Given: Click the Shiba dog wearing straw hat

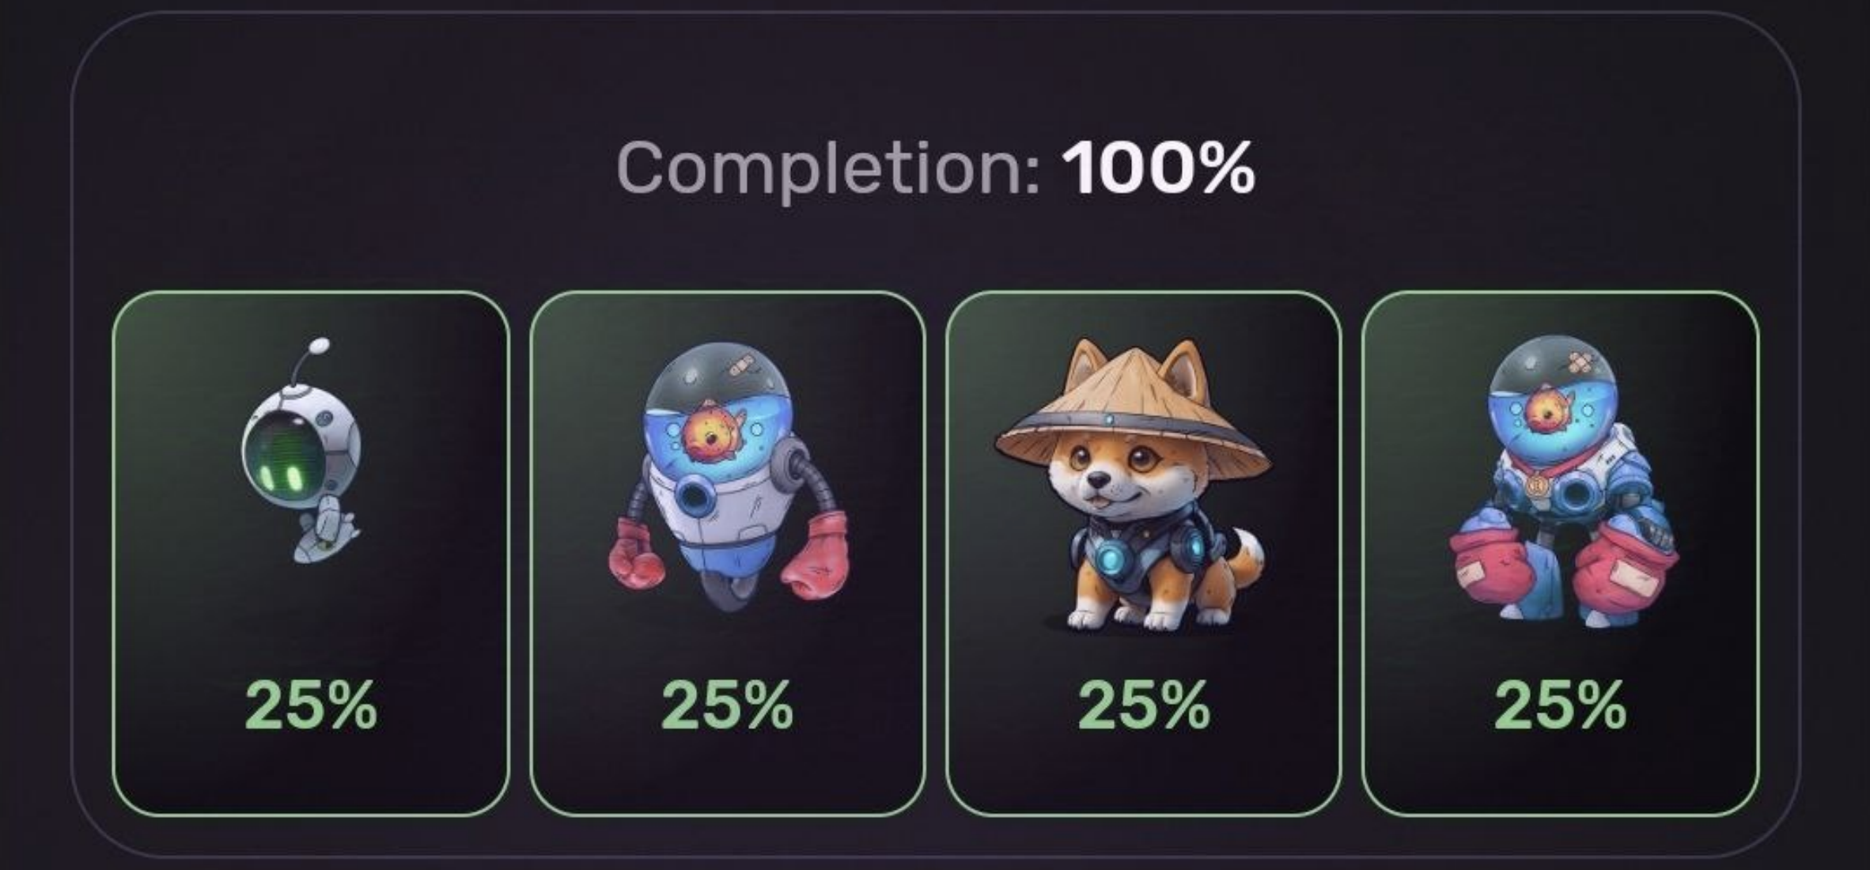Looking at the screenshot, I should [1133, 485].
